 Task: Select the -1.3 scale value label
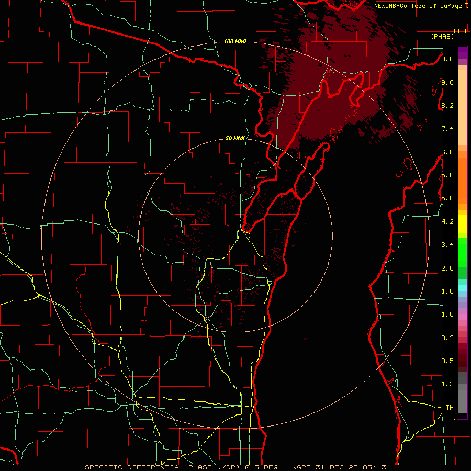[x=445, y=384]
